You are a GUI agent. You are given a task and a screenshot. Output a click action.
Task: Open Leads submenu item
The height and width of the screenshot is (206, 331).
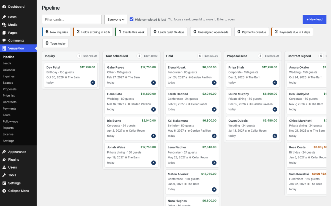click(x=7, y=63)
